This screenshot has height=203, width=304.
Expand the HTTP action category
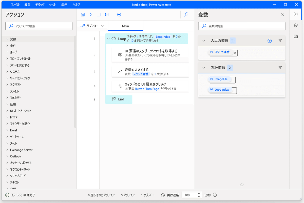tap(7, 117)
